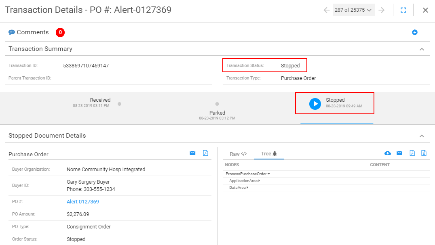435x245 pixels.
Task: Switch to the Raw tab
Action: 238,154
